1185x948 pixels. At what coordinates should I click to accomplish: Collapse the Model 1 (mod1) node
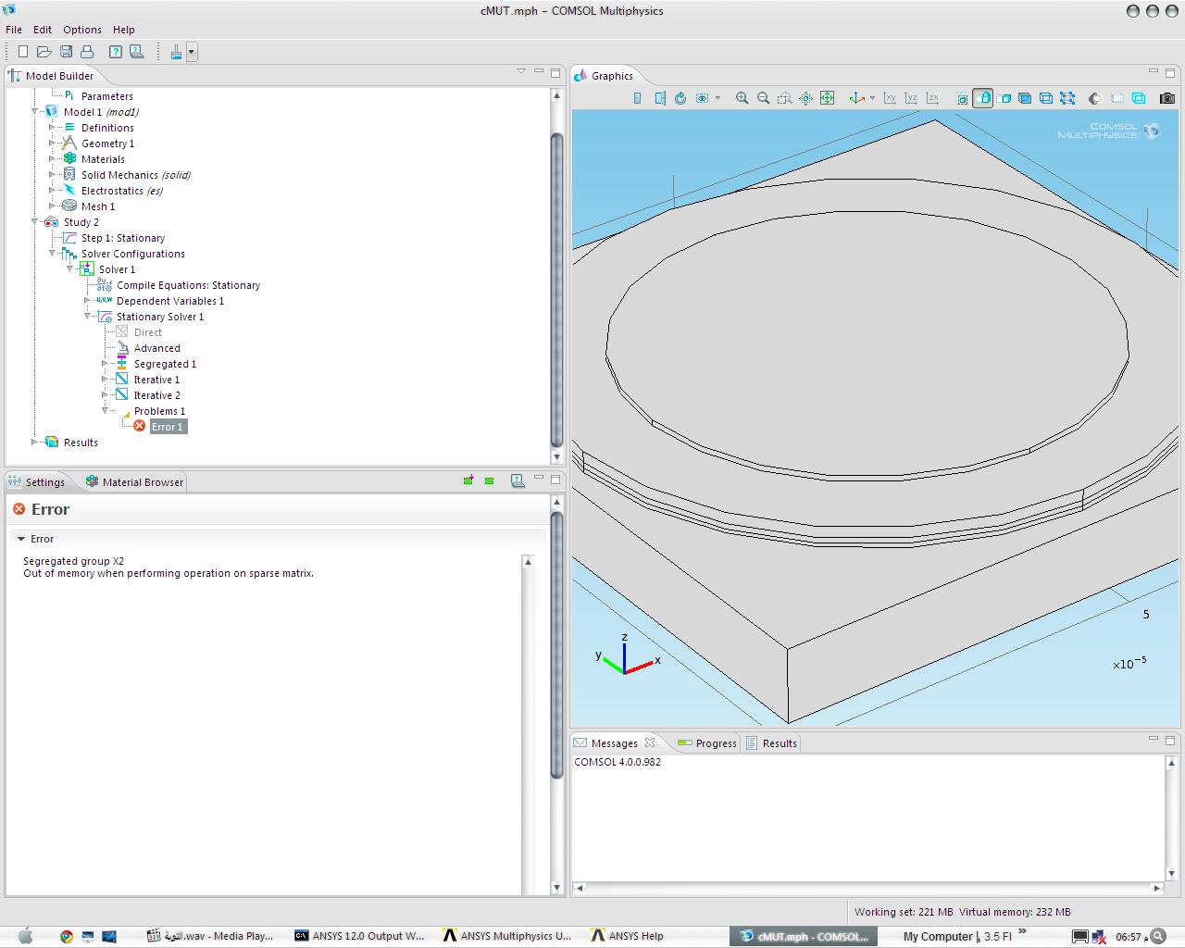click(x=35, y=112)
